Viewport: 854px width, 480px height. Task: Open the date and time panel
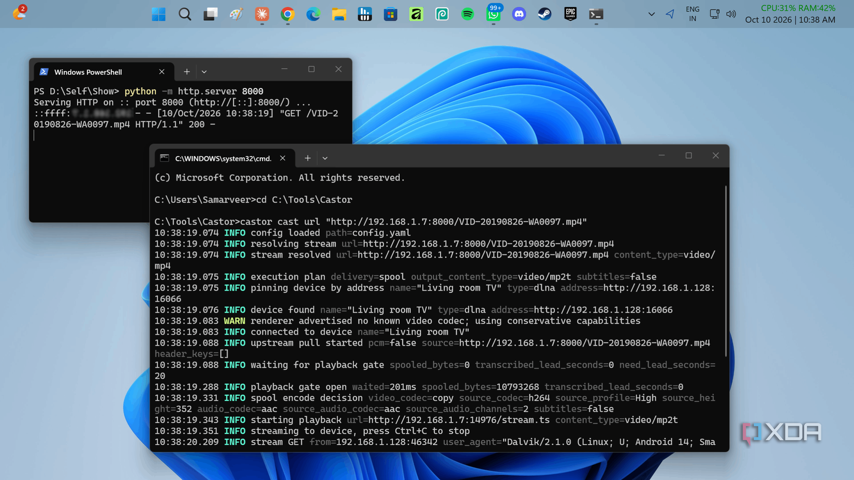tap(790, 20)
